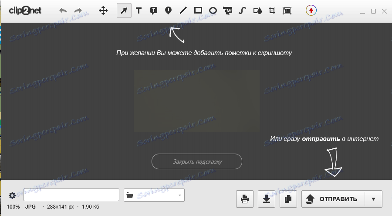The height and width of the screenshot is (216, 392).
Task: Redo the undone action
Action: click(78, 10)
